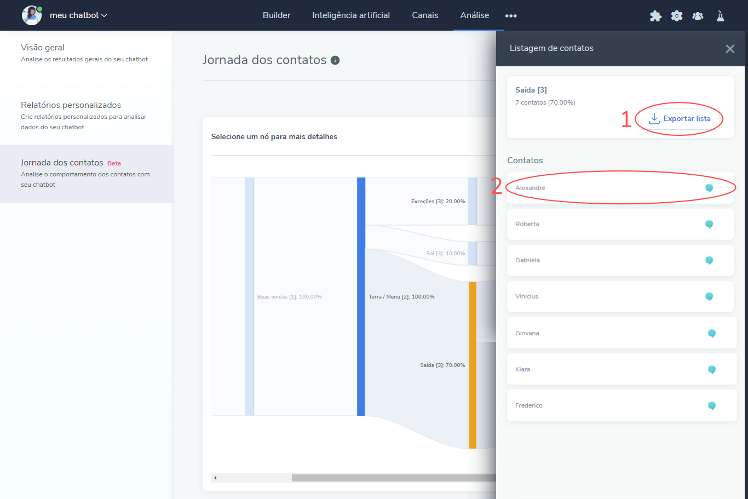This screenshot has height=499, width=748.
Task: Click the Exportar lista button
Action: (680, 119)
